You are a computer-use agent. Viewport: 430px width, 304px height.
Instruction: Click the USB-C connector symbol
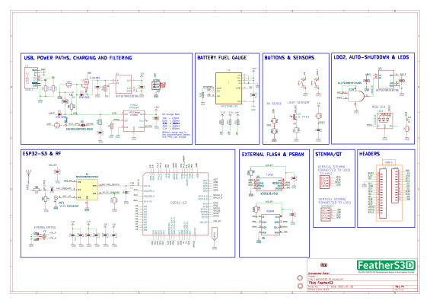click(31, 78)
